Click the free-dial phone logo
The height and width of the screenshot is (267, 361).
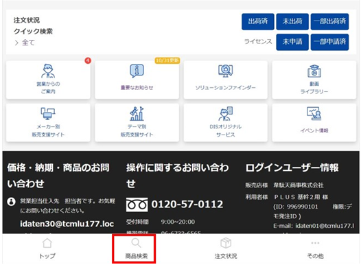click(x=137, y=205)
